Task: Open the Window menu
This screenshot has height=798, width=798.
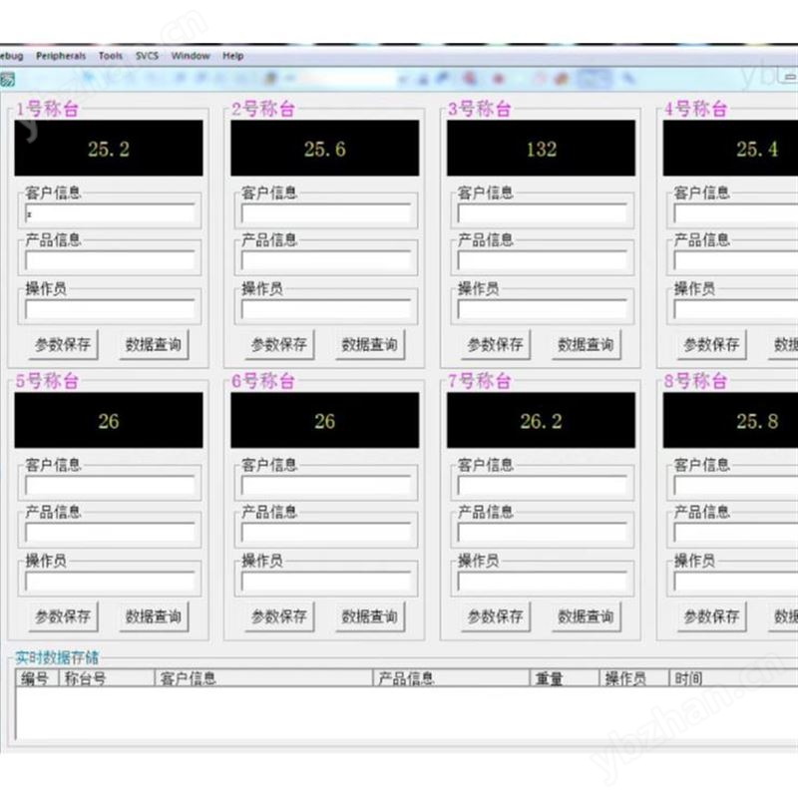Action: click(x=191, y=56)
